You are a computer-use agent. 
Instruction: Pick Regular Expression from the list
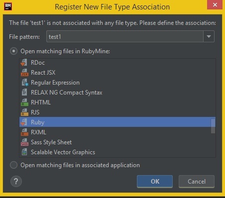click(x=117, y=83)
